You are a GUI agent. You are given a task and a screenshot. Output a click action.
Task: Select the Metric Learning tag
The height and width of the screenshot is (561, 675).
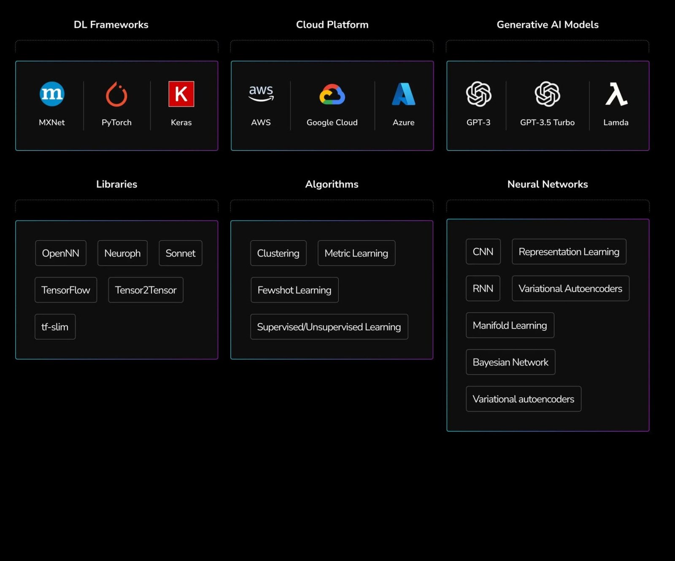[x=356, y=253]
